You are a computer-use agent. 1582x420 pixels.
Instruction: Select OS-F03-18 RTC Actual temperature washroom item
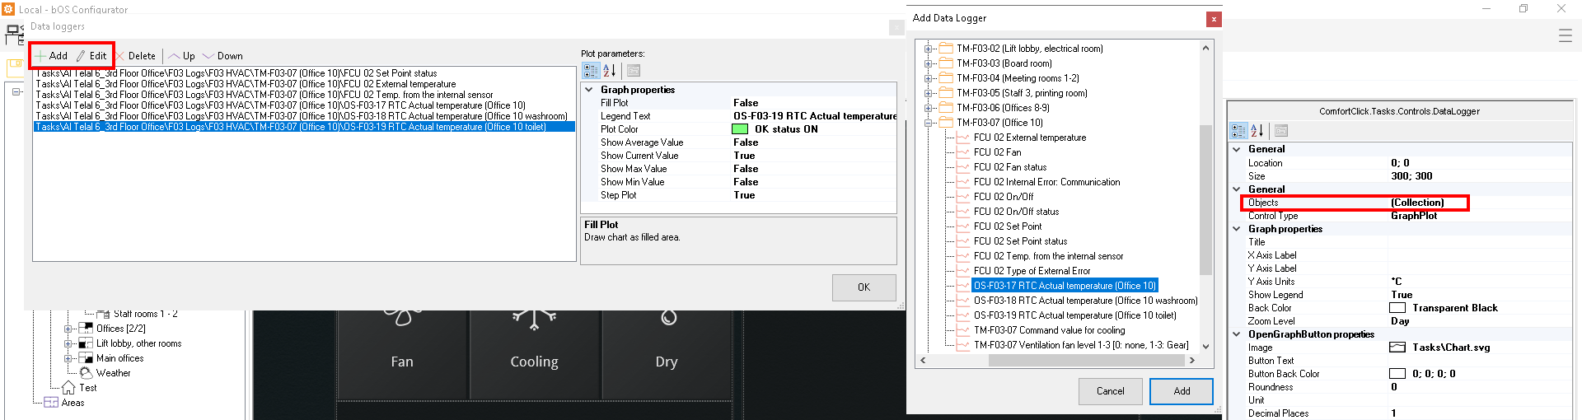tap(1085, 301)
